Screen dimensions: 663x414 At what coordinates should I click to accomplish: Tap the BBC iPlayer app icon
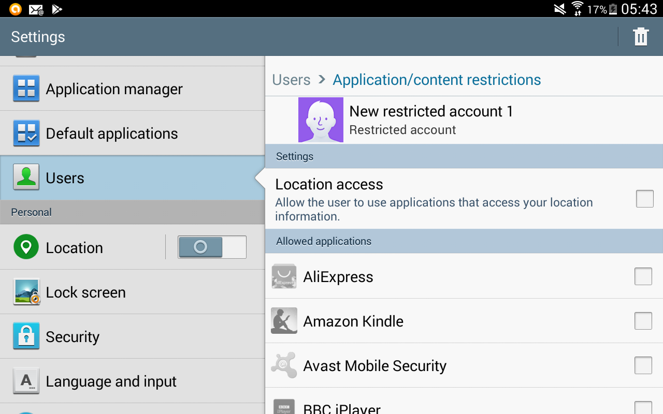click(284, 406)
